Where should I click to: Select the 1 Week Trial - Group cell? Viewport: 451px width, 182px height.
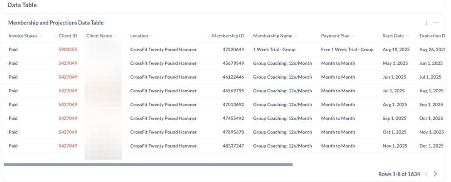click(x=274, y=49)
